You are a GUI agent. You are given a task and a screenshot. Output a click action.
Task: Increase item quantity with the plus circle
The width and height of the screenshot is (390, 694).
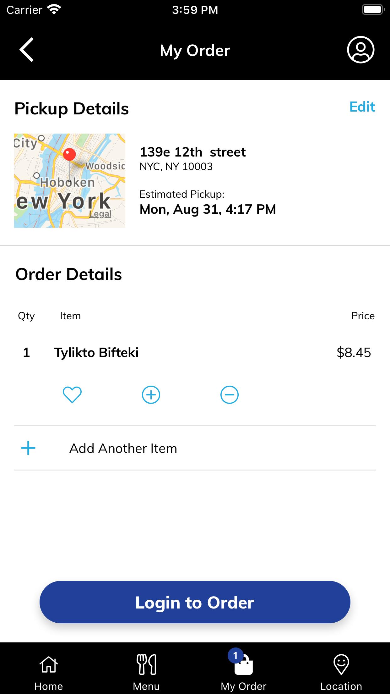point(151,395)
